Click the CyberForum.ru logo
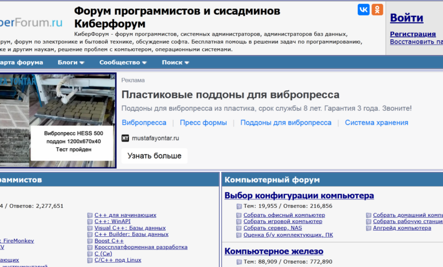The height and width of the screenshot is (267, 443). pos(31,23)
